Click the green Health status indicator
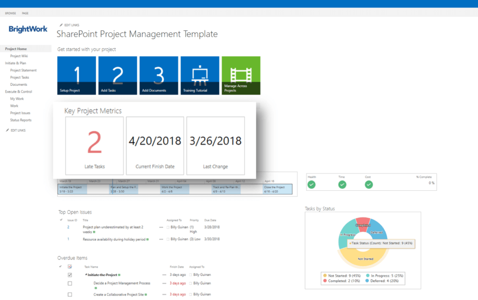 tap(312, 184)
